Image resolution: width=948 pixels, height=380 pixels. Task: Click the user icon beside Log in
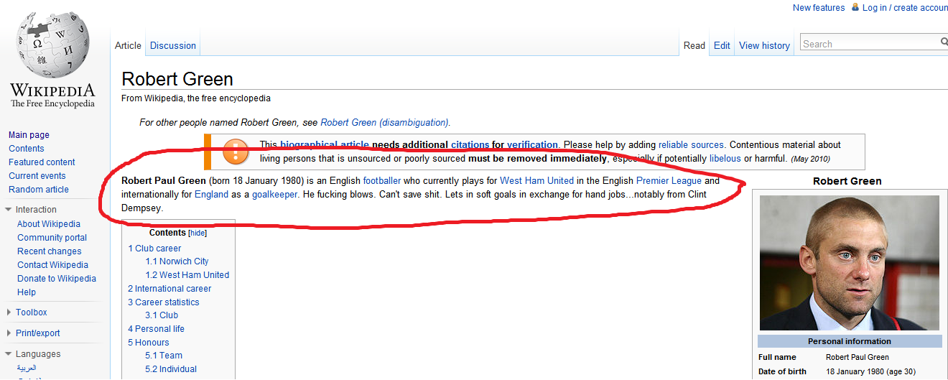pyautogui.click(x=855, y=7)
